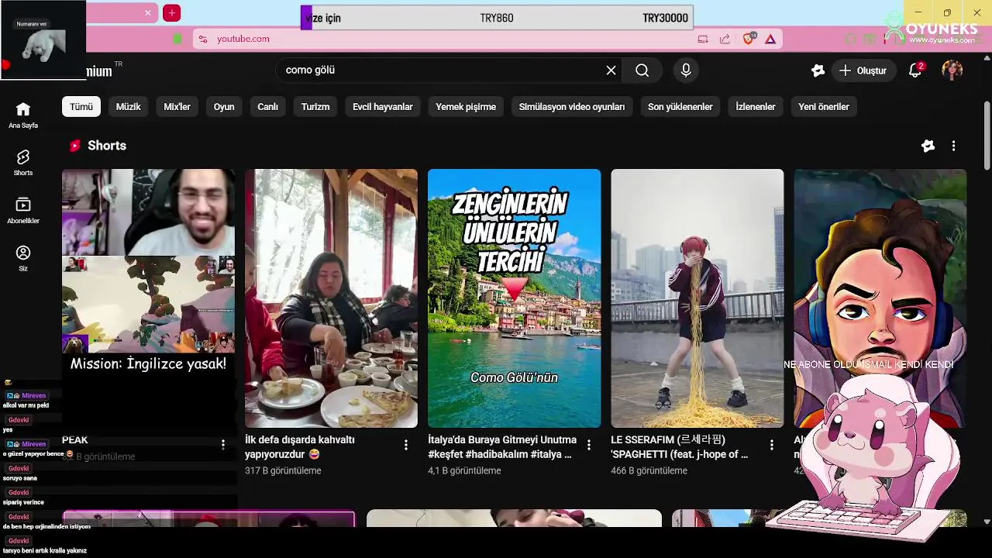
Task: Click the 317 B görüntüleme view count
Action: [x=283, y=470]
